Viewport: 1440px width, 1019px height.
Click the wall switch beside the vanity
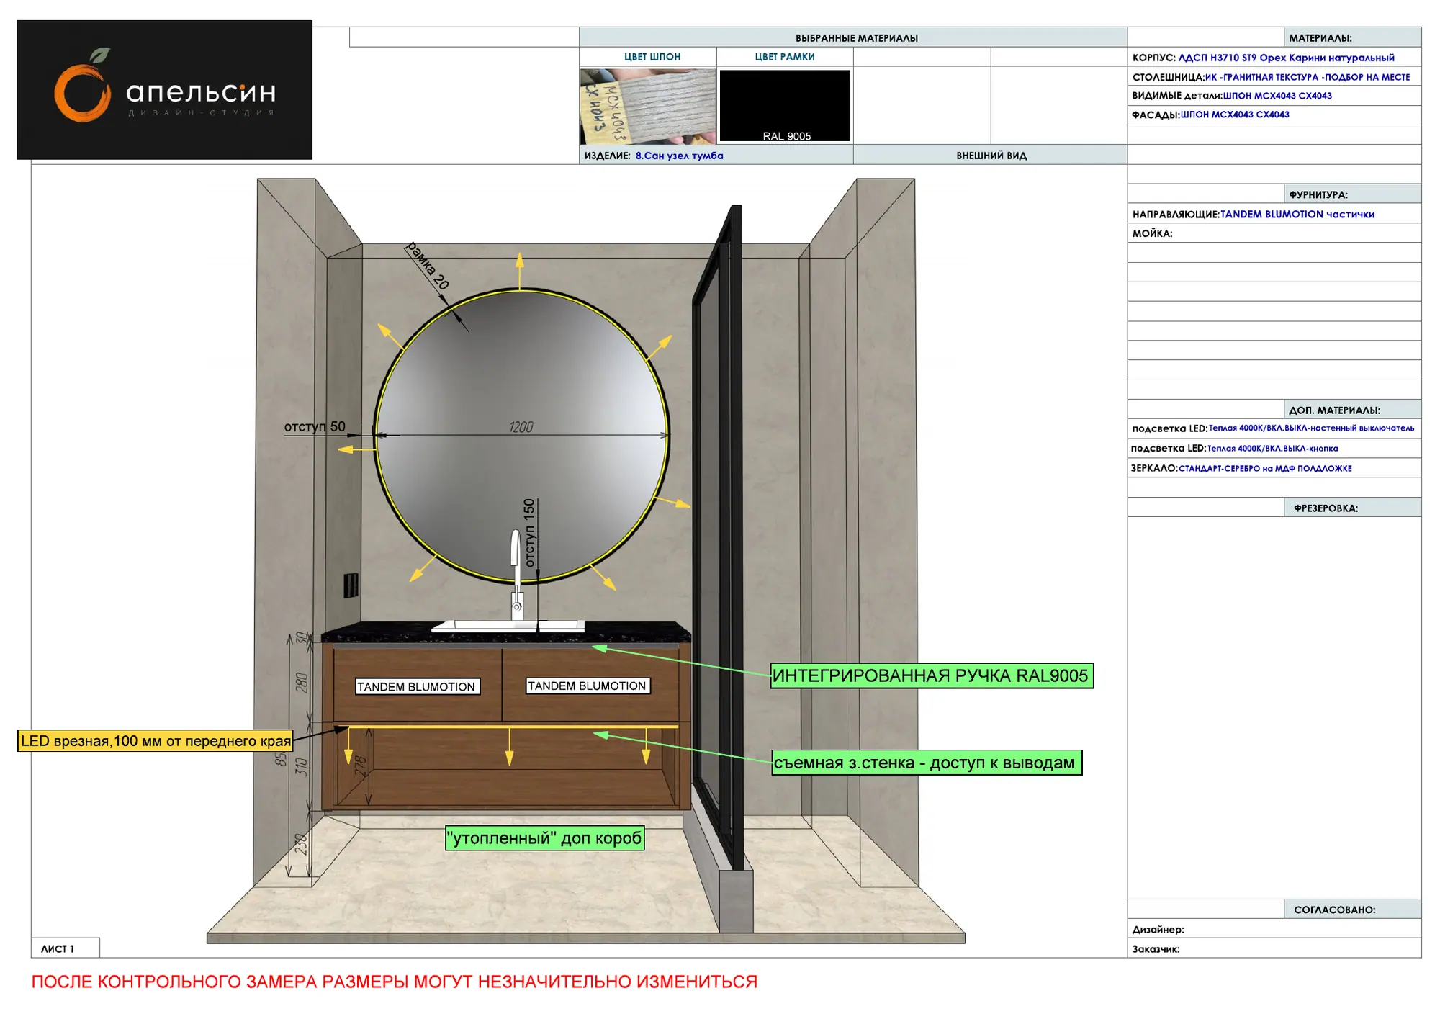(351, 585)
